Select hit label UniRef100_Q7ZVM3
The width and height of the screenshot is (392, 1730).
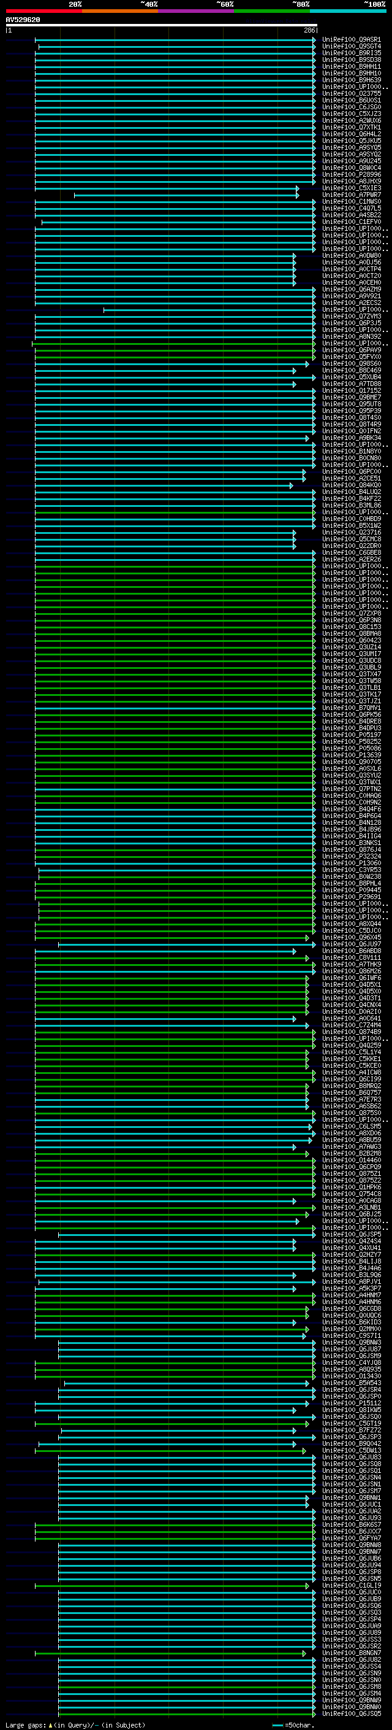pos(352,316)
